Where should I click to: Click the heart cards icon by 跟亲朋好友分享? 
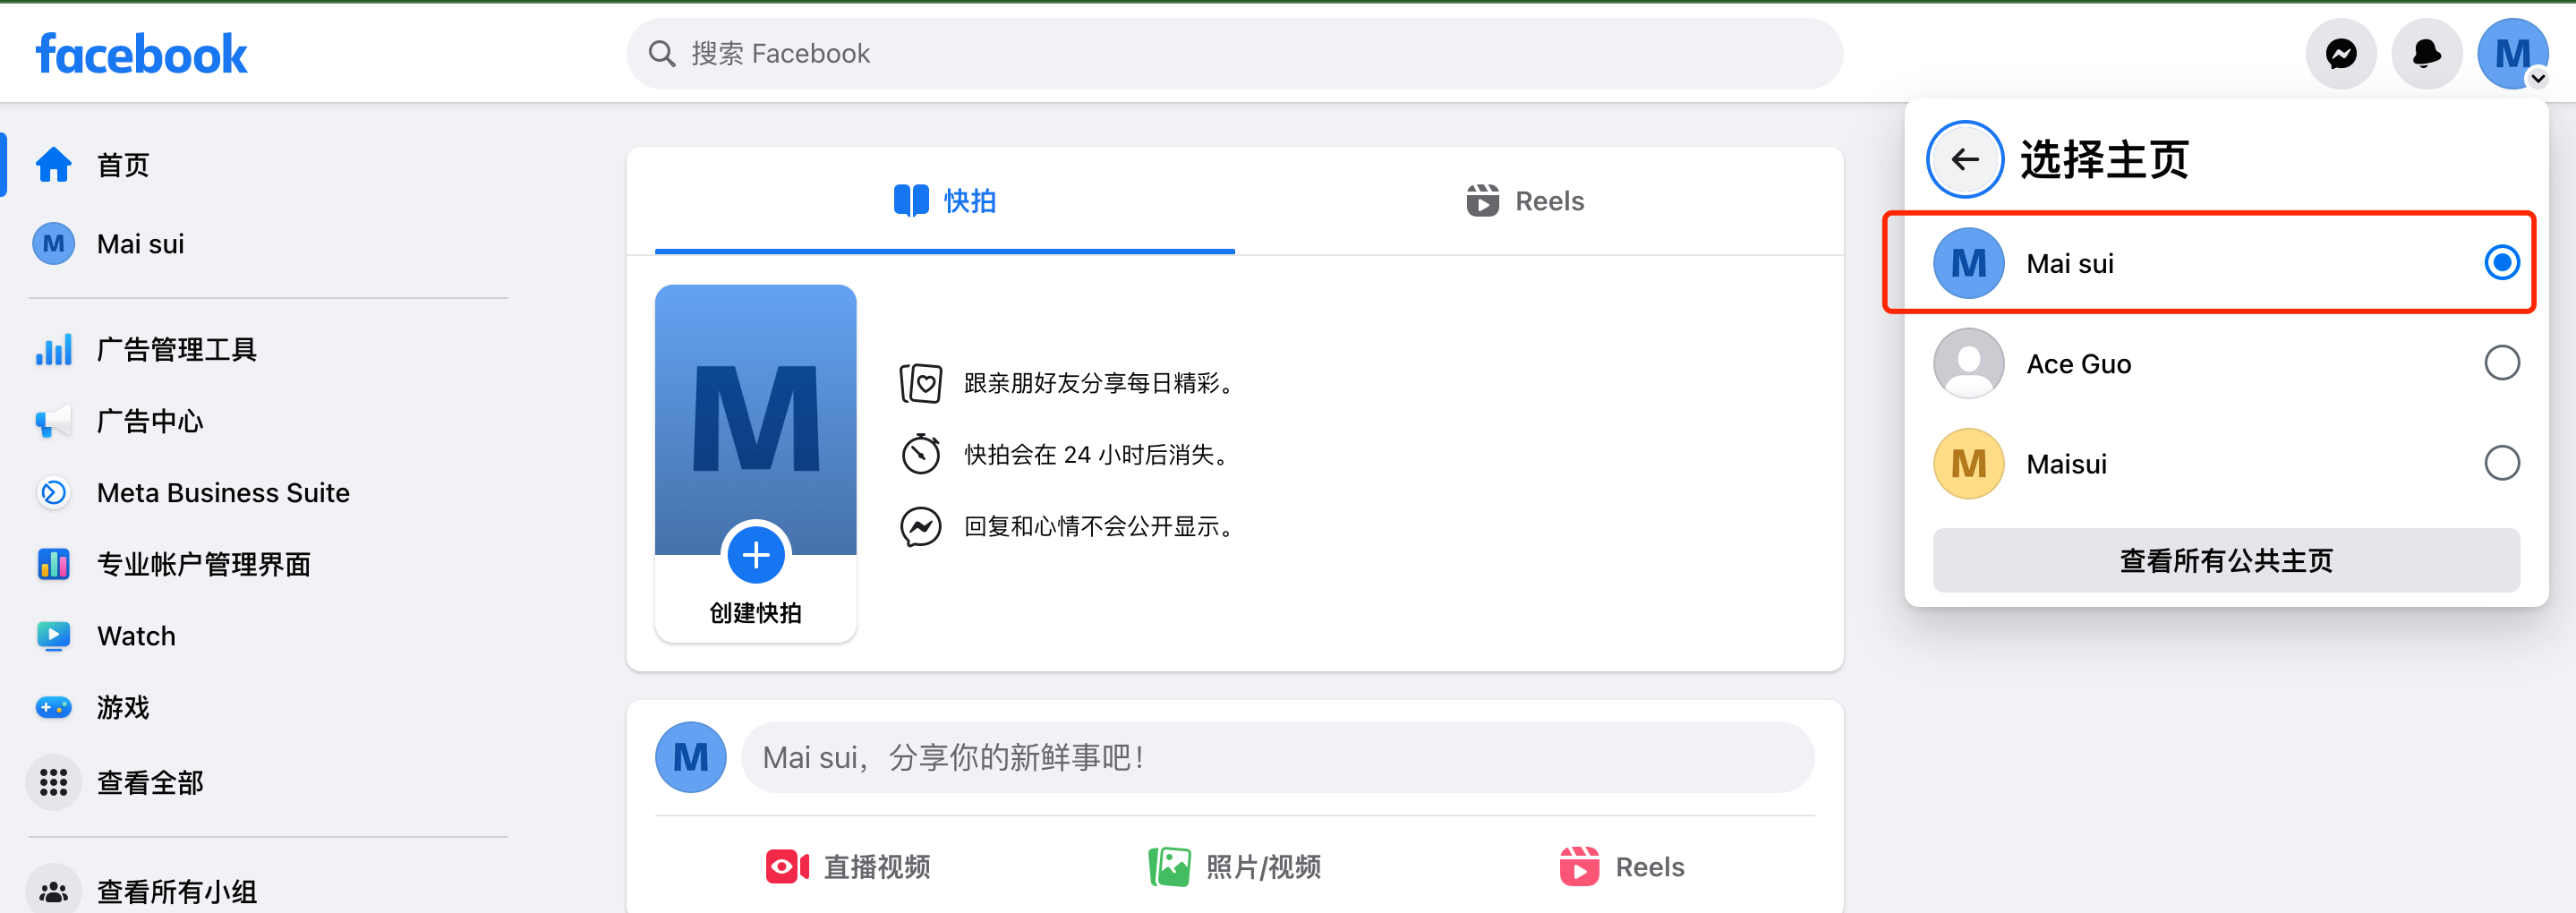coord(920,383)
